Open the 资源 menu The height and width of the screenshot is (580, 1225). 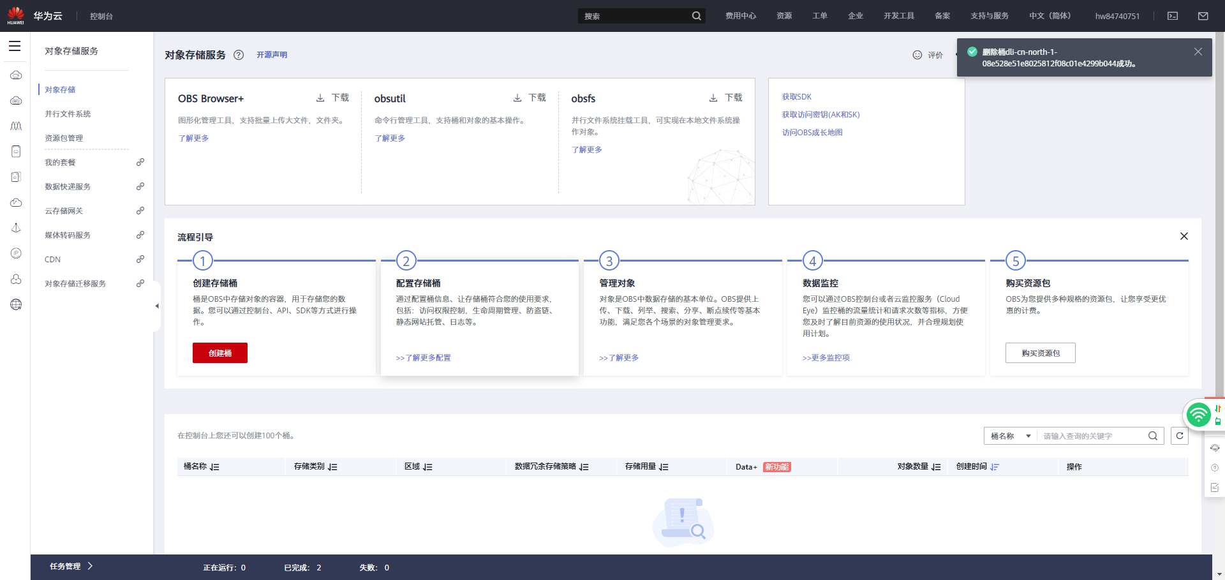coord(784,16)
